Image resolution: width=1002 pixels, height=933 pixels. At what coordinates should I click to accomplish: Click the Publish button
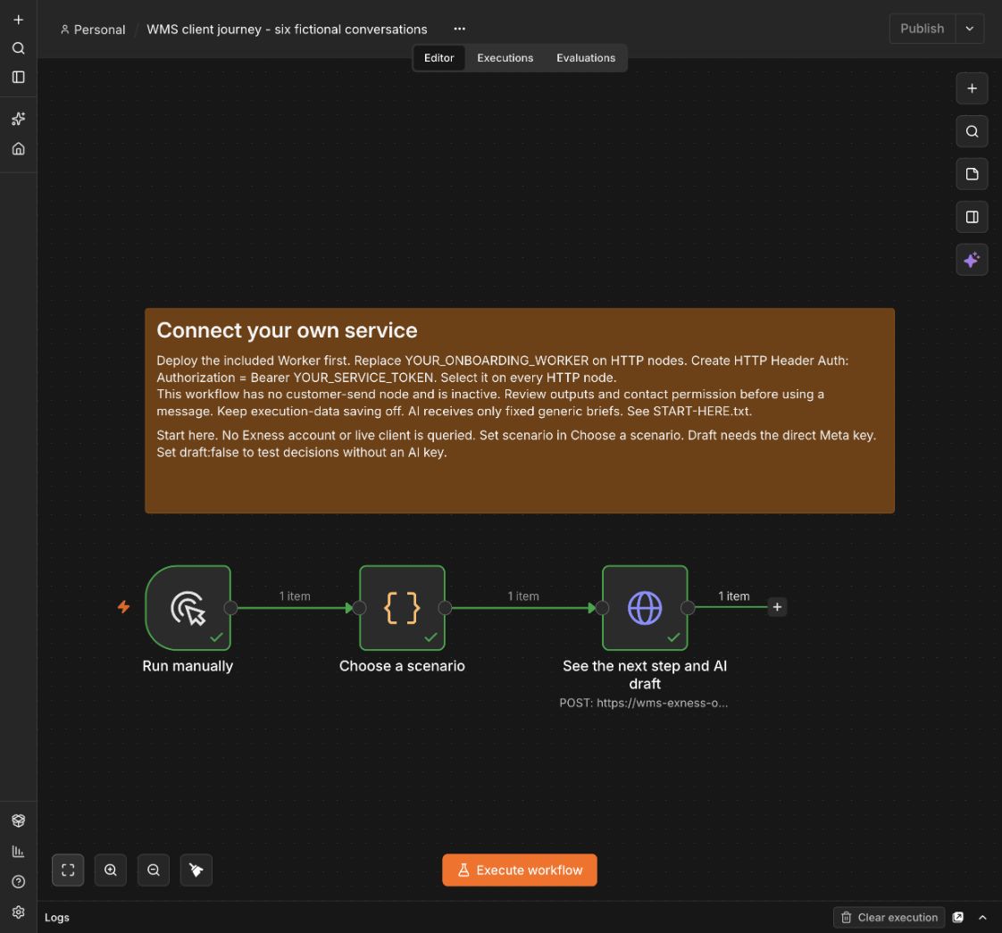[923, 29]
